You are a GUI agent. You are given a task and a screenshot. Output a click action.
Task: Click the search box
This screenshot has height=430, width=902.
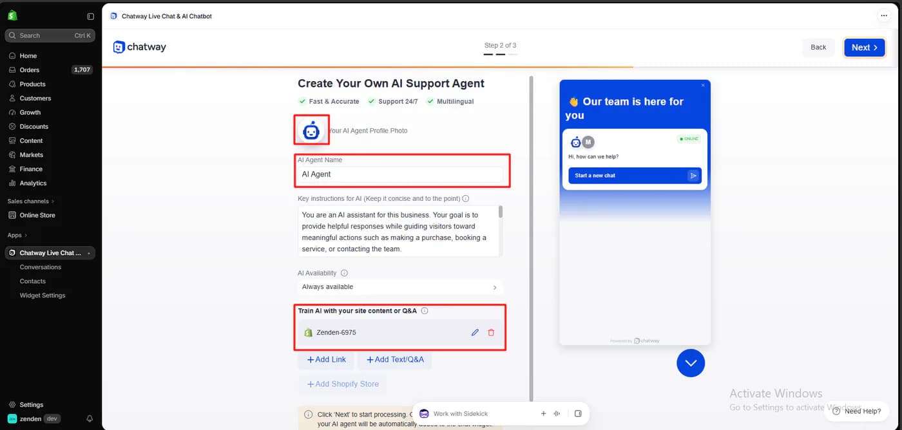click(x=51, y=35)
